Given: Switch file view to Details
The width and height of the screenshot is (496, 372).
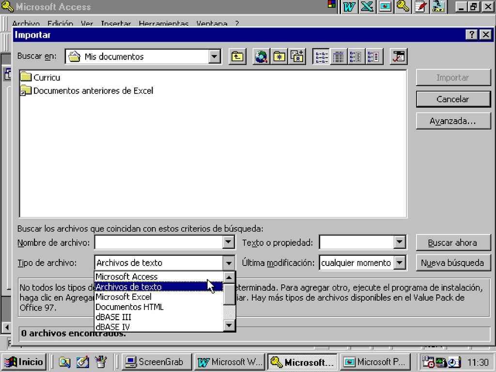Looking at the screenshot, I should (x=339, y=57).
